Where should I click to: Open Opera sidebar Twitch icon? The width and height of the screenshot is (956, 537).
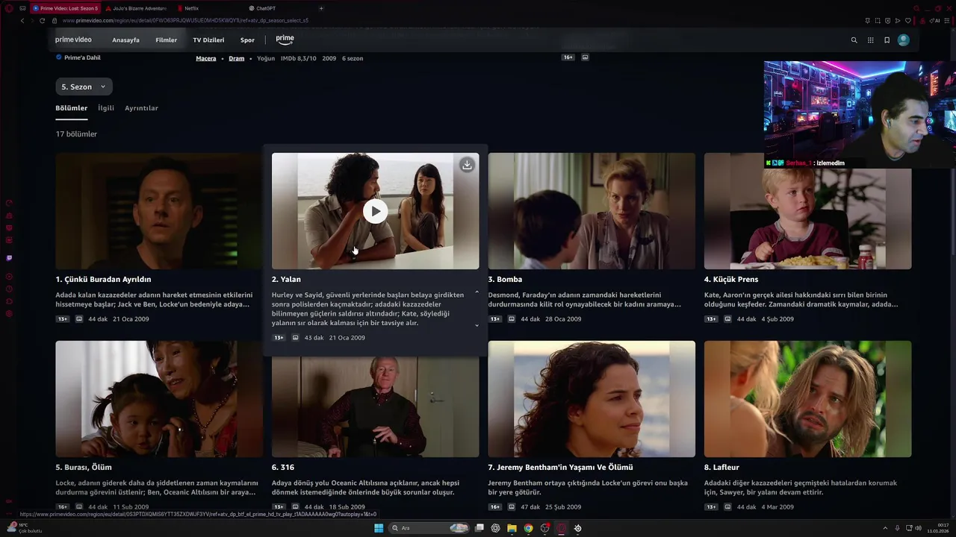(x=9, y=258)
